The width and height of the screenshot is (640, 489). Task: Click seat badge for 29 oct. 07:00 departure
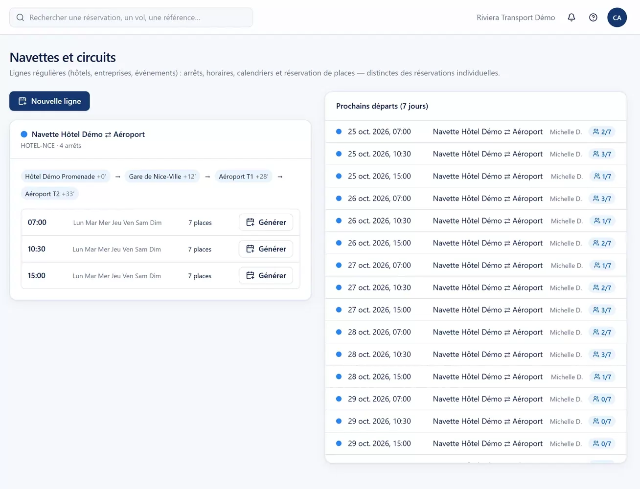pos(602,399)
